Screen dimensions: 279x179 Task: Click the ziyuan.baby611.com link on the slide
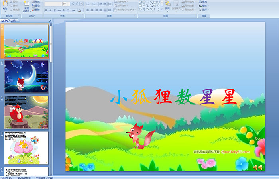pyautogui.click(x=236, y=152)
